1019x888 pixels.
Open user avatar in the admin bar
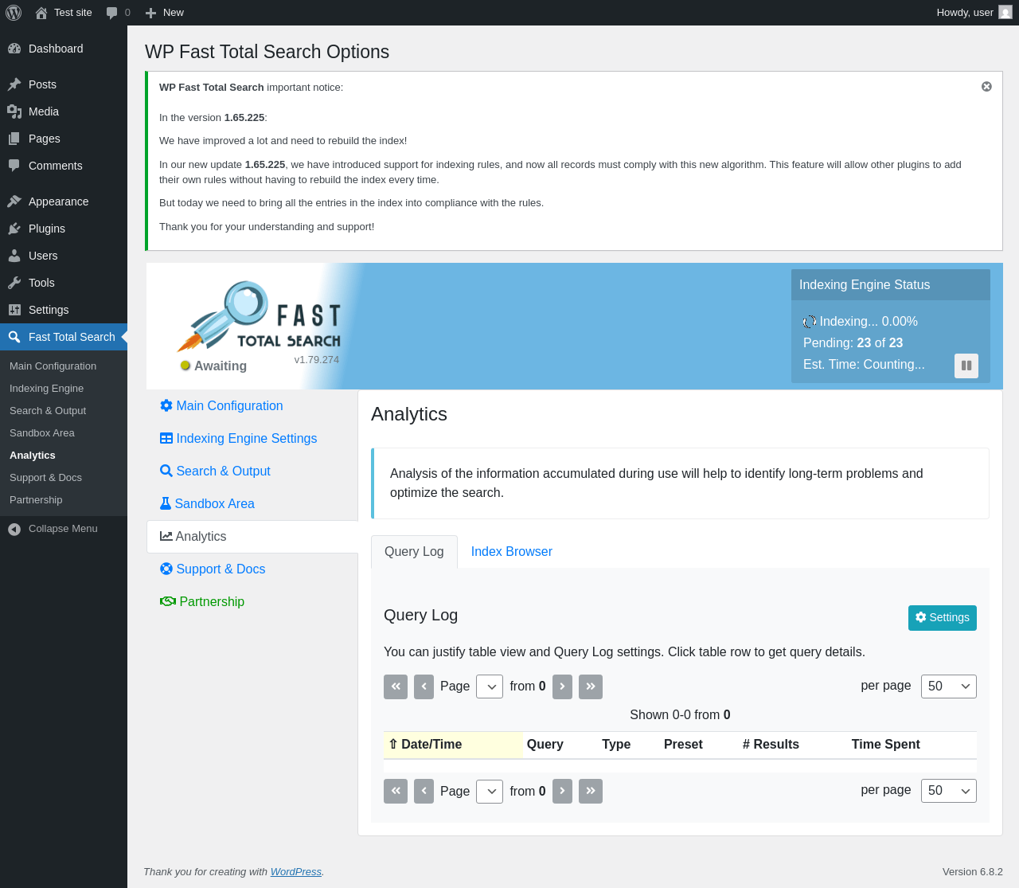[x=1005, y=13]
